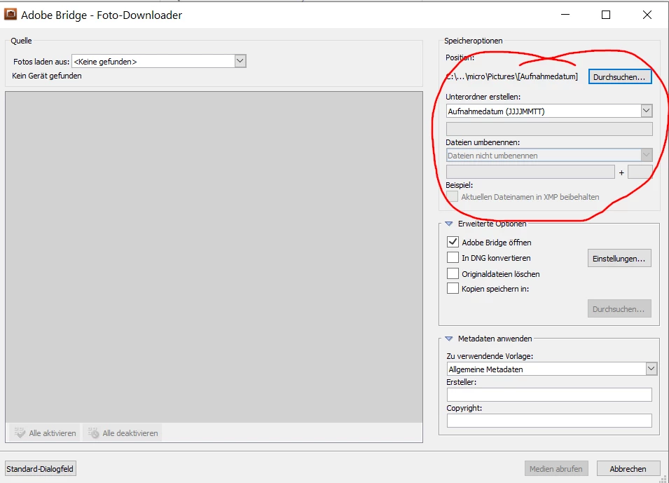Click 'Medien abrufen' button
Image resolution: width=669 pixels, height=483 pixels.
pos(556,469)
